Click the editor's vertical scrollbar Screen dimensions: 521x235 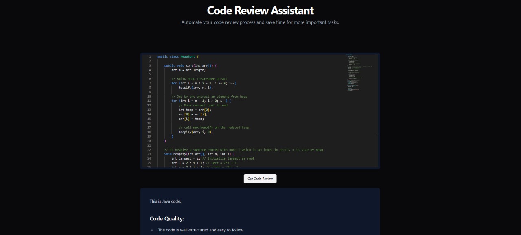click(377, 110)
